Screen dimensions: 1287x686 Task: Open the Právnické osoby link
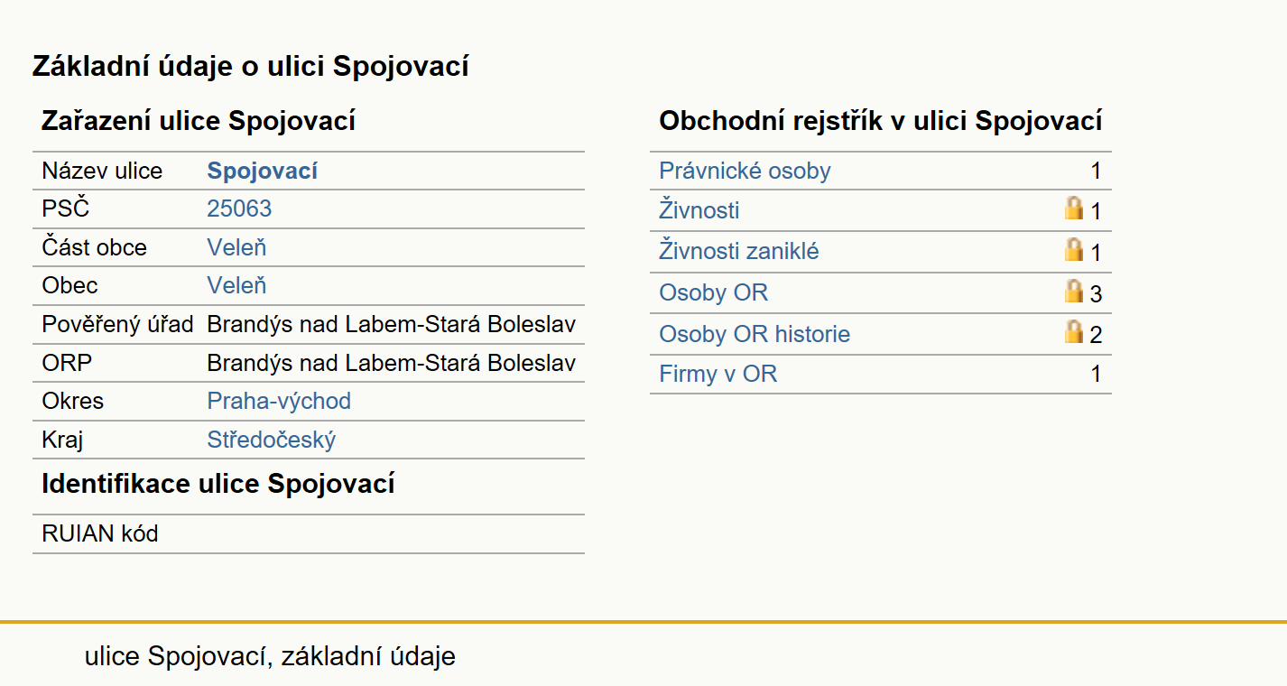tap(745, 171)
